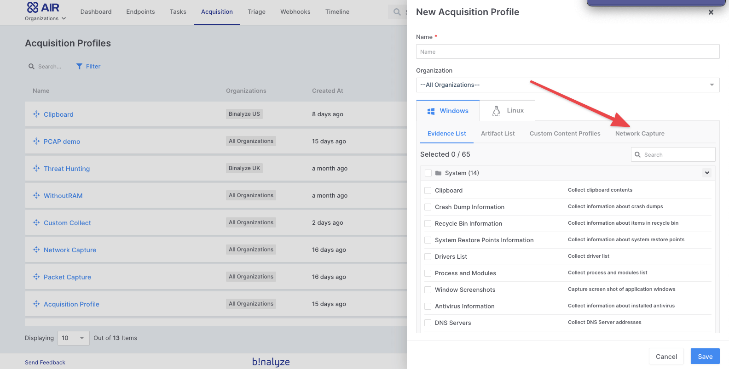Click the Threat Hunting profile icon
The height and width of the screenshot is (369, 729).
coord(36,169)
